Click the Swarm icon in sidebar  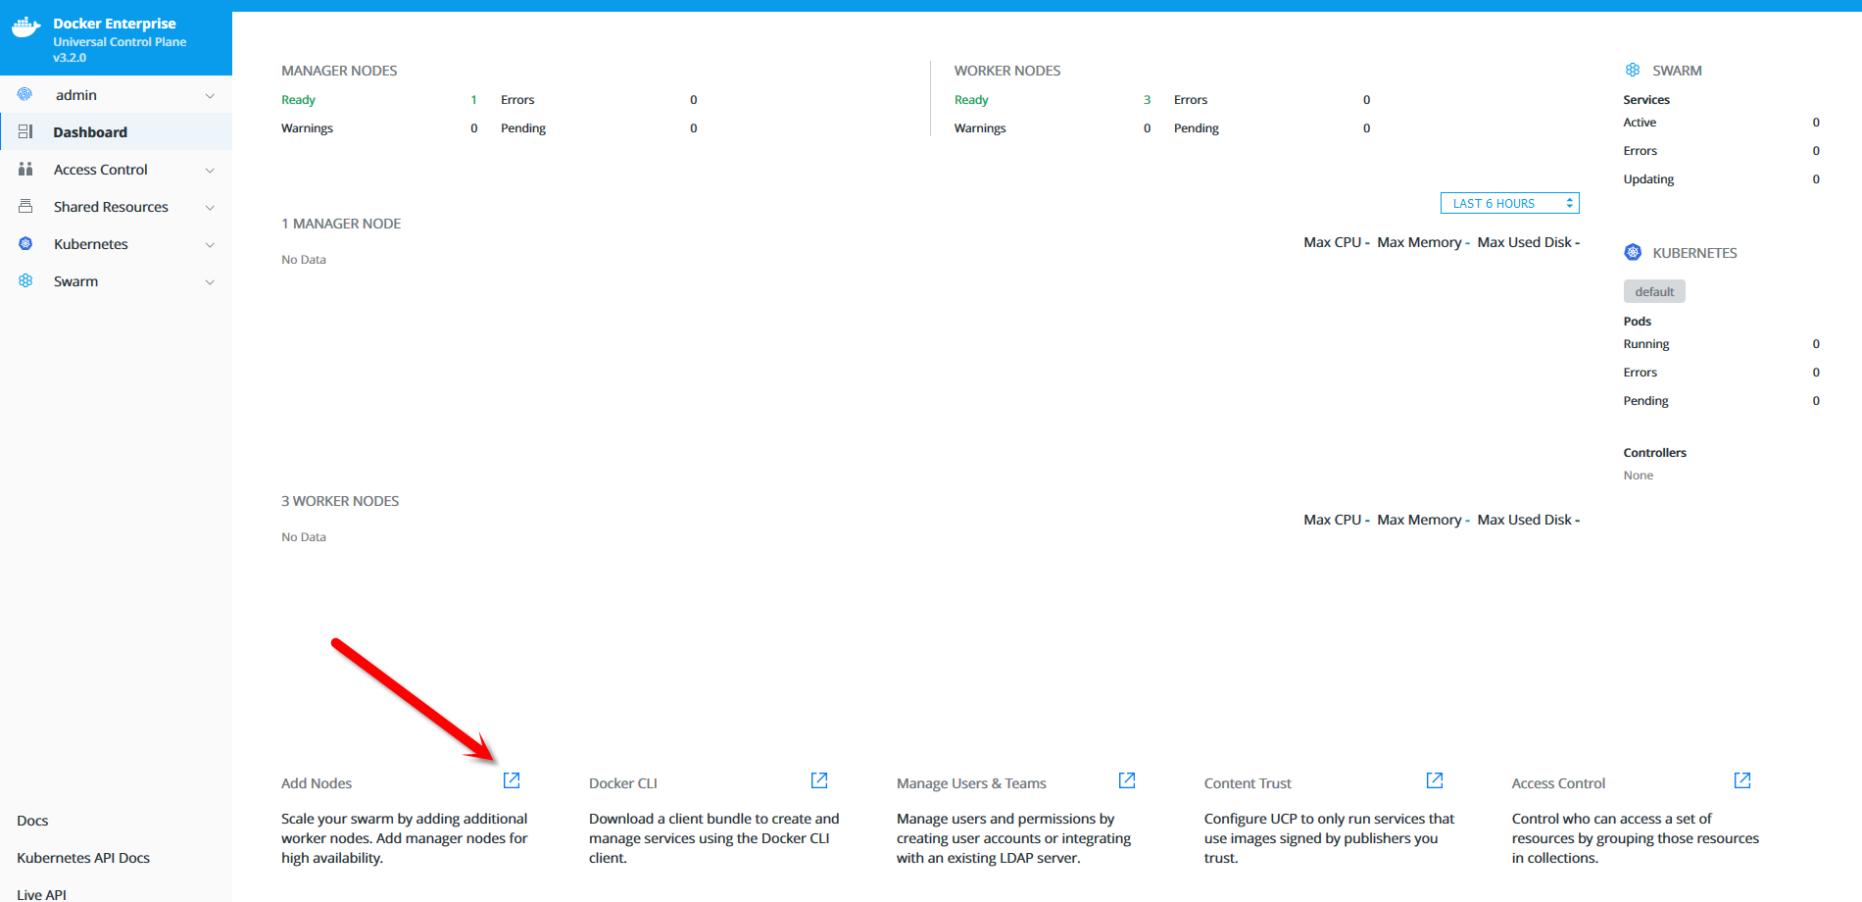click(25, 280)
